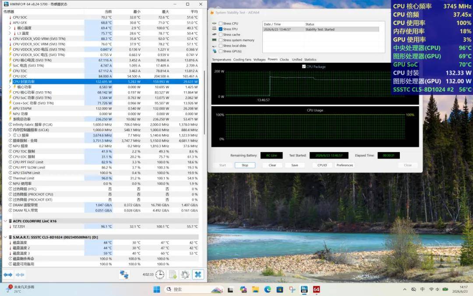This screenshot has height=296, width=473.
Task: Select the Powers tab
Action: click(x=272, y=60)
